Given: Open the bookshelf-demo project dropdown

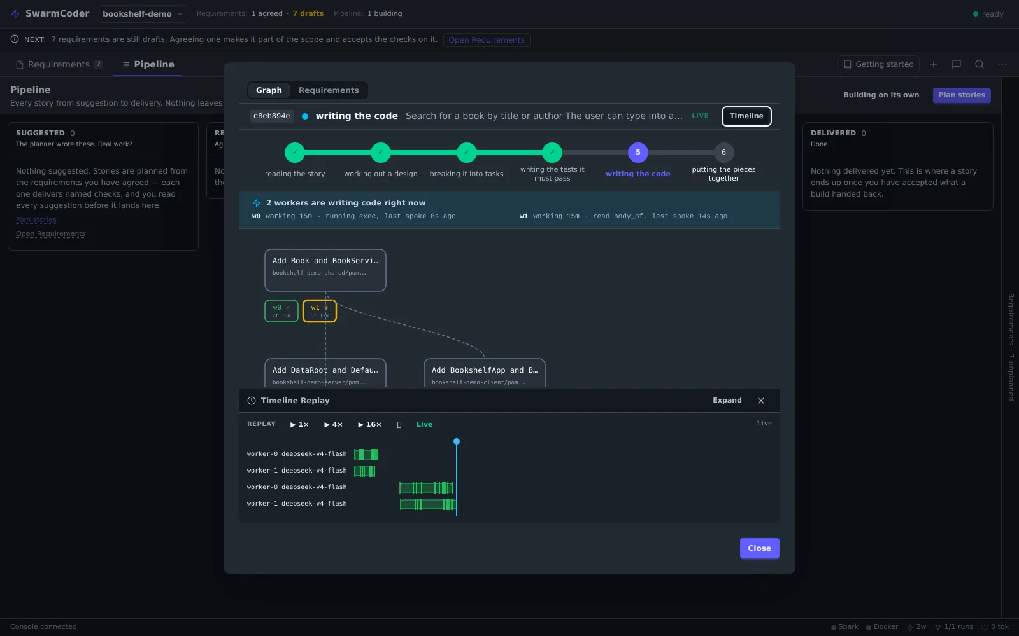Looking at the screenshot, I should 143,13.
